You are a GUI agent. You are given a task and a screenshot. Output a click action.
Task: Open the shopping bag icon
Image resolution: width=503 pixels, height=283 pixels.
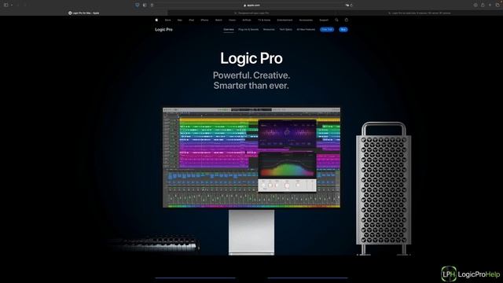tap(346, 20)
